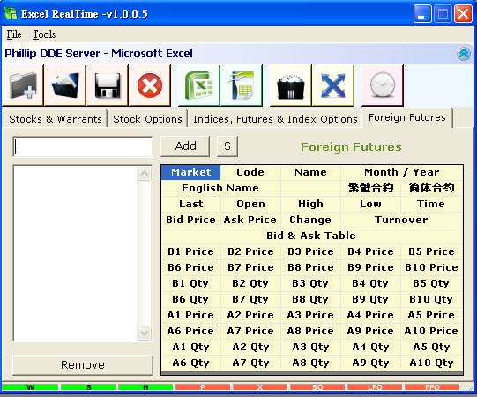Screen dimensions: 477x397
Task: Click the worksheet table toolbar icon
Action: [x=242, y=86]
